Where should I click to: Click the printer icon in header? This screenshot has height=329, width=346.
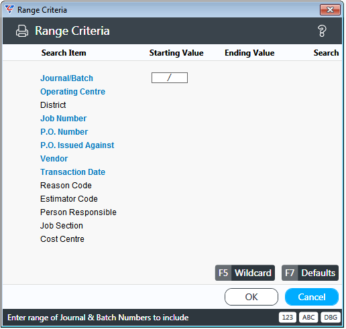pyautogui.click(x=22, y=31)
